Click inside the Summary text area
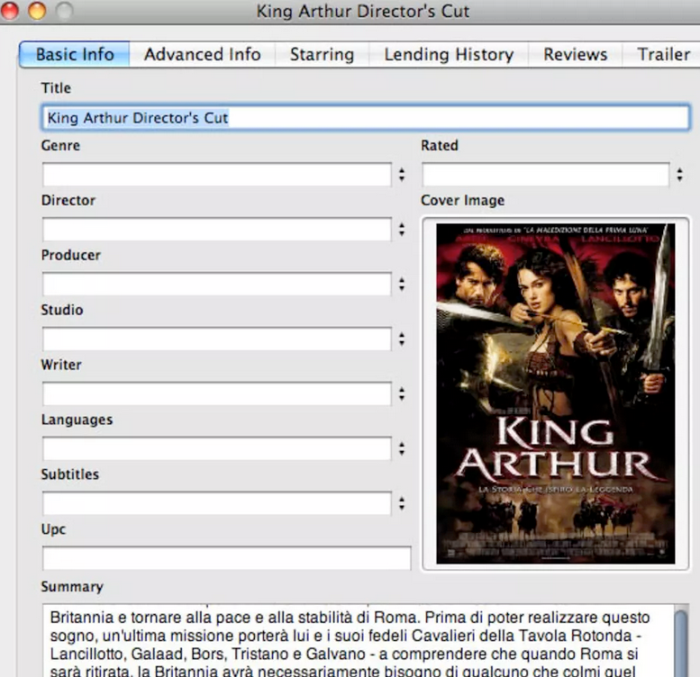Screen dimensions: 700x677 pyautogui.click(x=359, y=641)
